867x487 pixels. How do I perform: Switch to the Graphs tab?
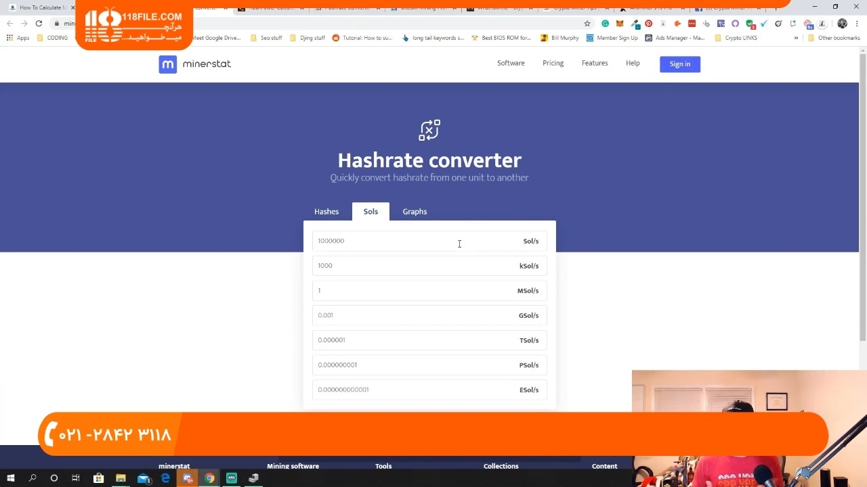(x=415, y=212)
